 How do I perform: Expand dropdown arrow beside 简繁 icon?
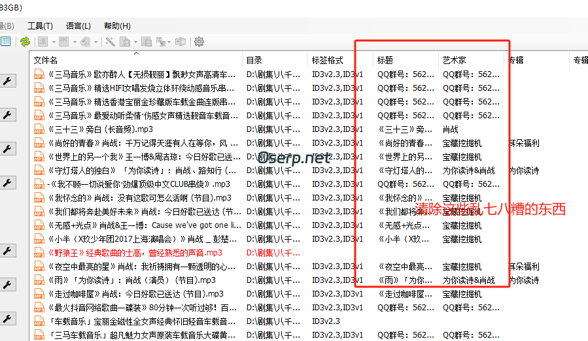point(169,42)
